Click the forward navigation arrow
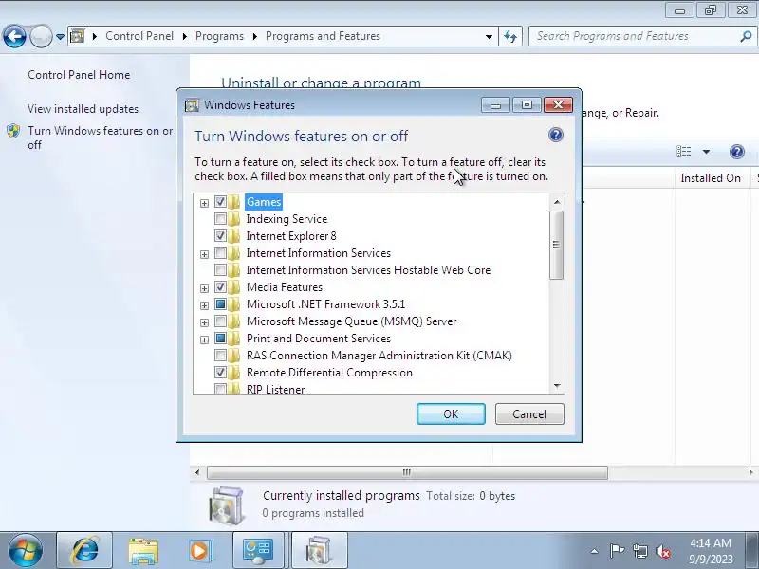Image resolution: width=759 pixels, height=569 pixels. click(41, 36)
